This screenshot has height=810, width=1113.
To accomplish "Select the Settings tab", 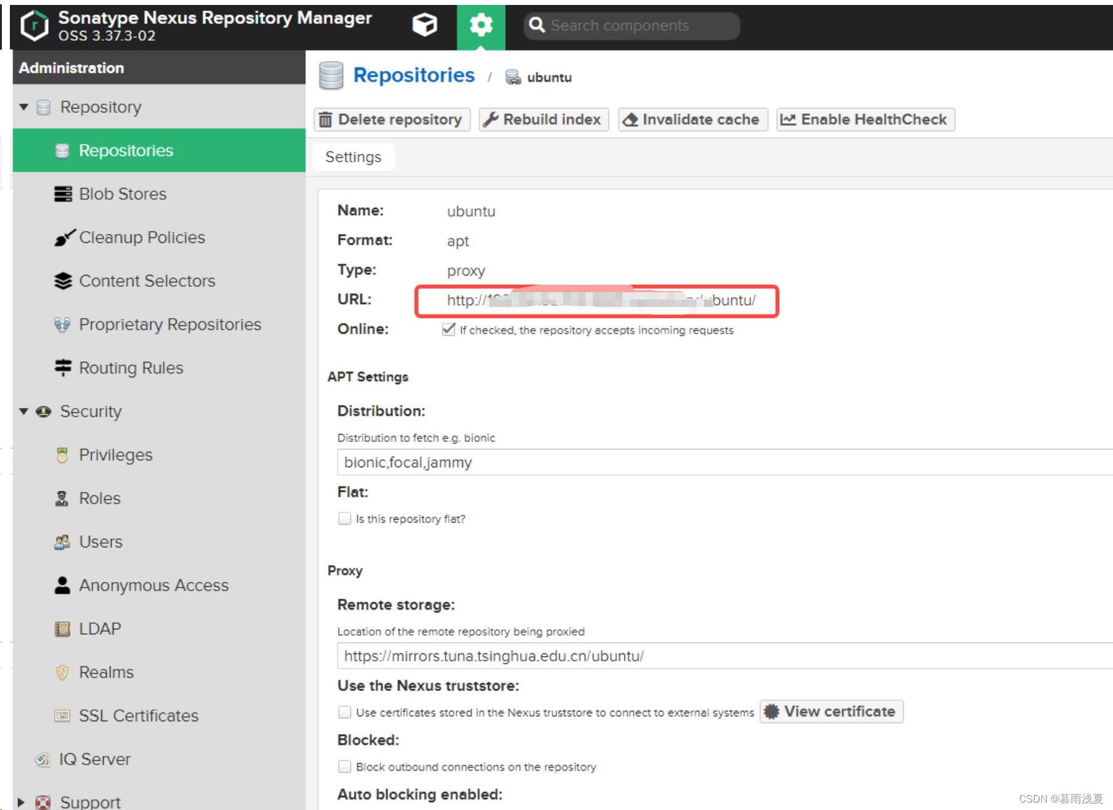I will (353, 157).
